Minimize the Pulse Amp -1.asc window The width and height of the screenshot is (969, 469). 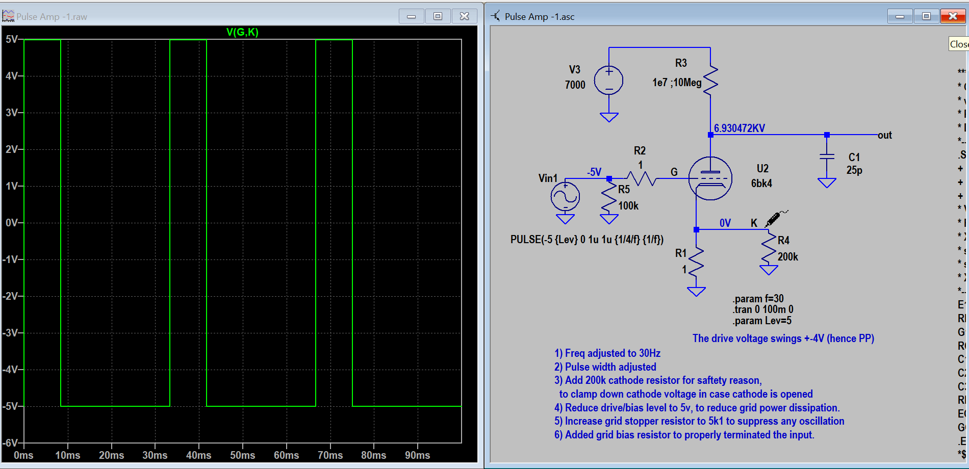tap(900, 16)
